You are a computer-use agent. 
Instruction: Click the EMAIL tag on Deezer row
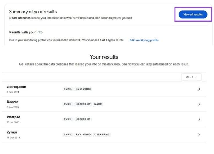[x=68, y=104]
